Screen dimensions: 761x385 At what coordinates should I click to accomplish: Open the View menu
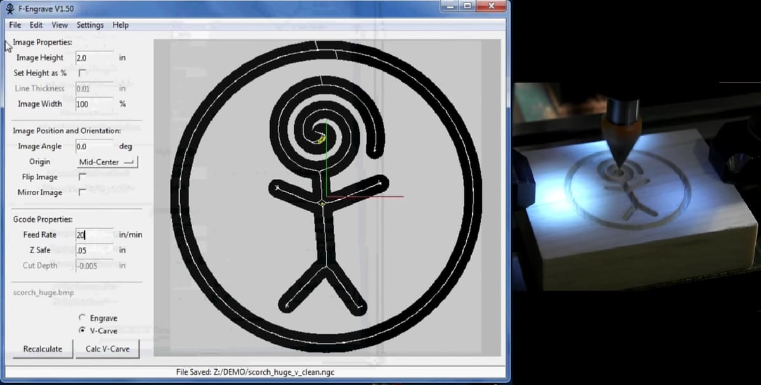[x=60, y=25]
